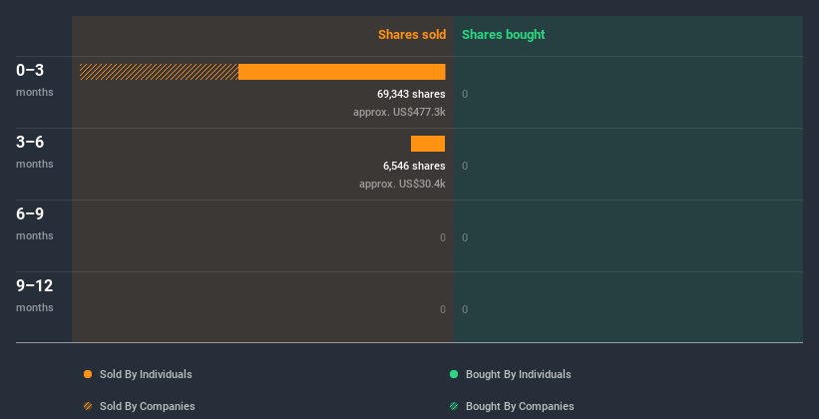This screenshot has height=419, width=819.
Task: Click the shares bought zero for 9–12 months
Action: (x=465, y=310)
